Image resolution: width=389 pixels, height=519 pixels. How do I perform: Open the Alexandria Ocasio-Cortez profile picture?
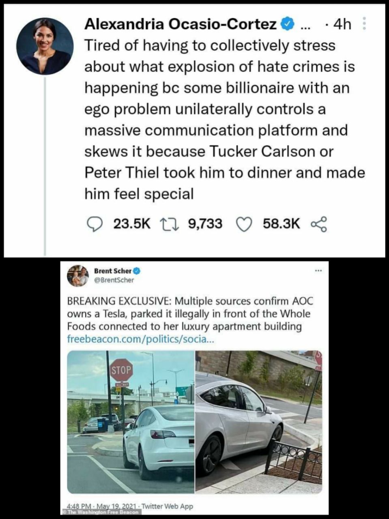(x=45, y=46)
